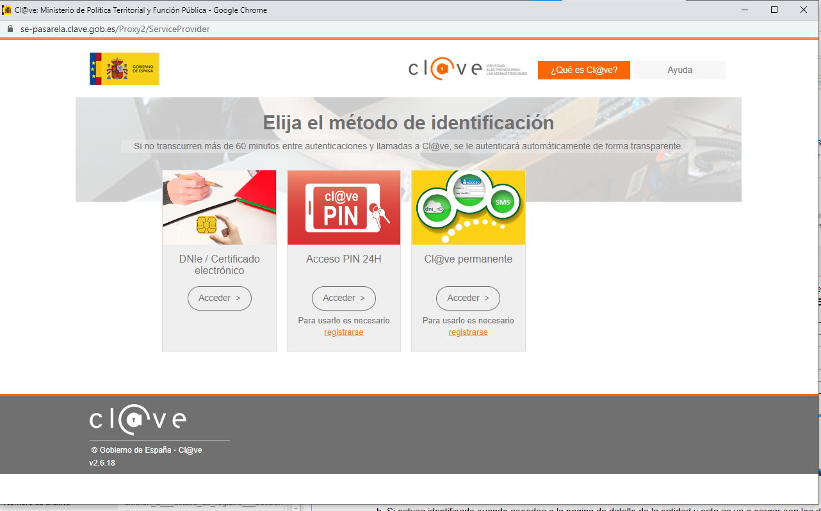Close the Chrome window

(804, 10)
